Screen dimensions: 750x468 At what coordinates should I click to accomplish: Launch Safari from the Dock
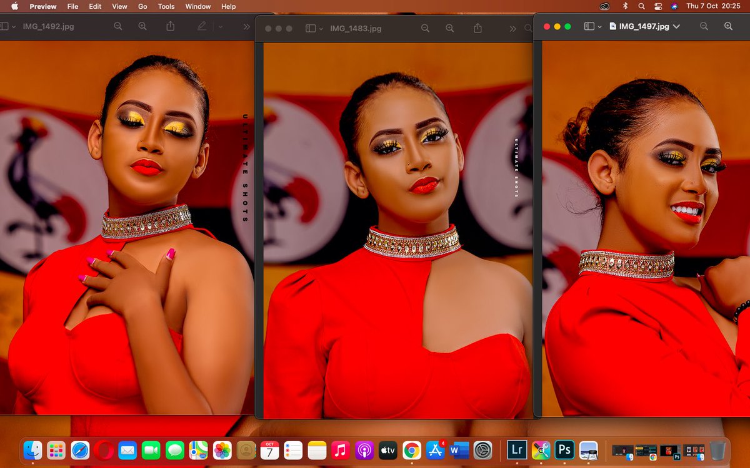click(80, 450)
